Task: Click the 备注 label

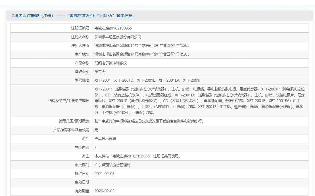Action: (85, 156)
